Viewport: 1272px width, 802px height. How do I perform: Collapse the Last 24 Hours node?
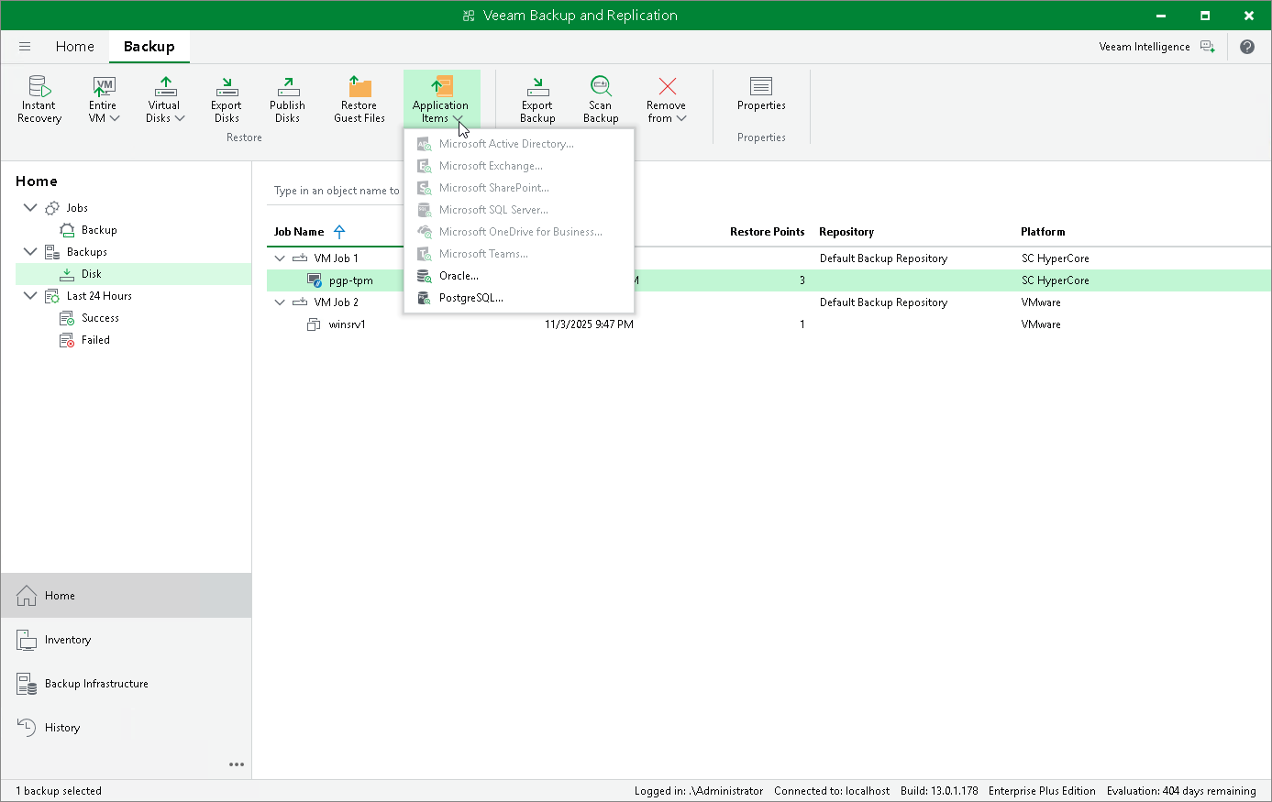tap(30, 296)
